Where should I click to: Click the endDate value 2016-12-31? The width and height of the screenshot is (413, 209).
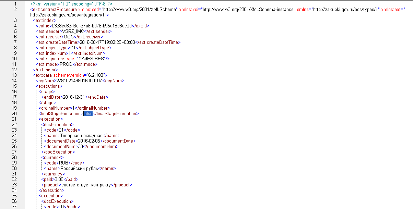point(74,97)
